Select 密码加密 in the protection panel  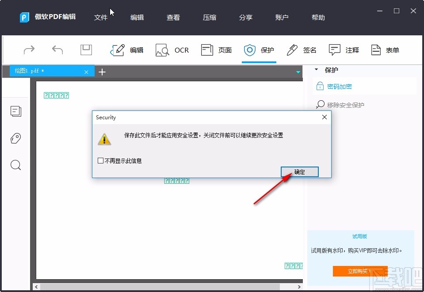(x=340, y=86)
